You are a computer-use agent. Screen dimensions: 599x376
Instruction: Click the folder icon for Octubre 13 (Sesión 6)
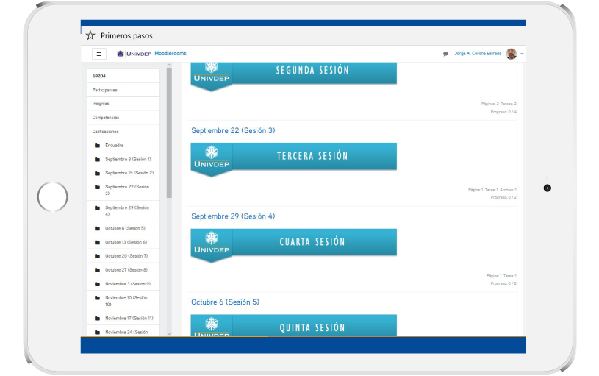(x=98, y=242)
